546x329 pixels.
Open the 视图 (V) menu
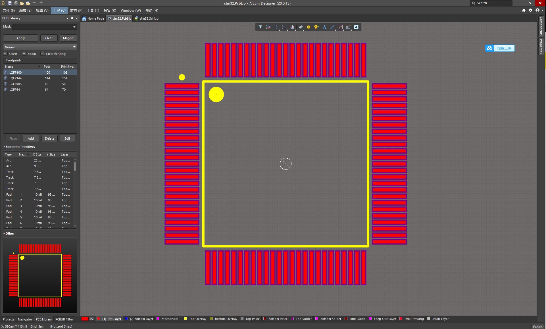point(42,10)
